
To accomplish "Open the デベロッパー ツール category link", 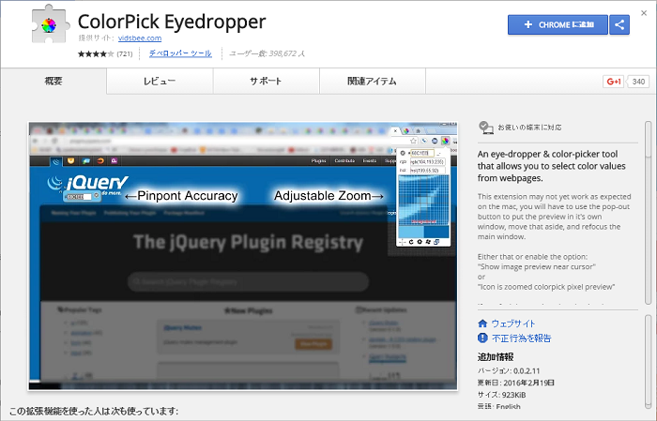I will (180, 53).
